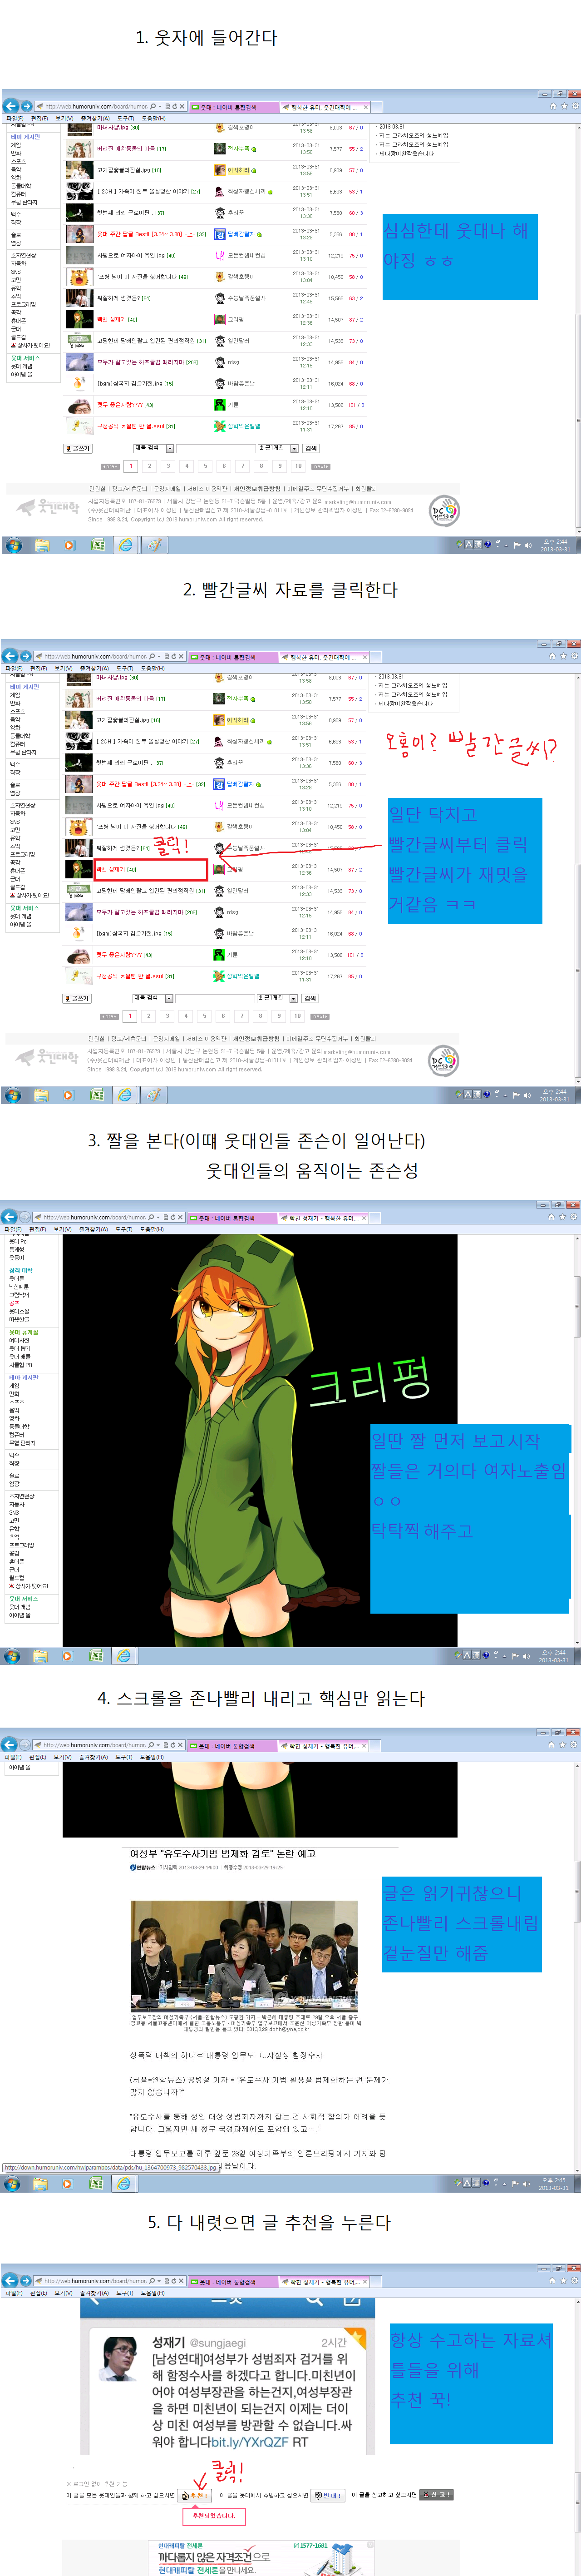Click the '반대' downvote button in step 5
The width and height of the screenshot is (581, 2576).
coord(328,2495)
